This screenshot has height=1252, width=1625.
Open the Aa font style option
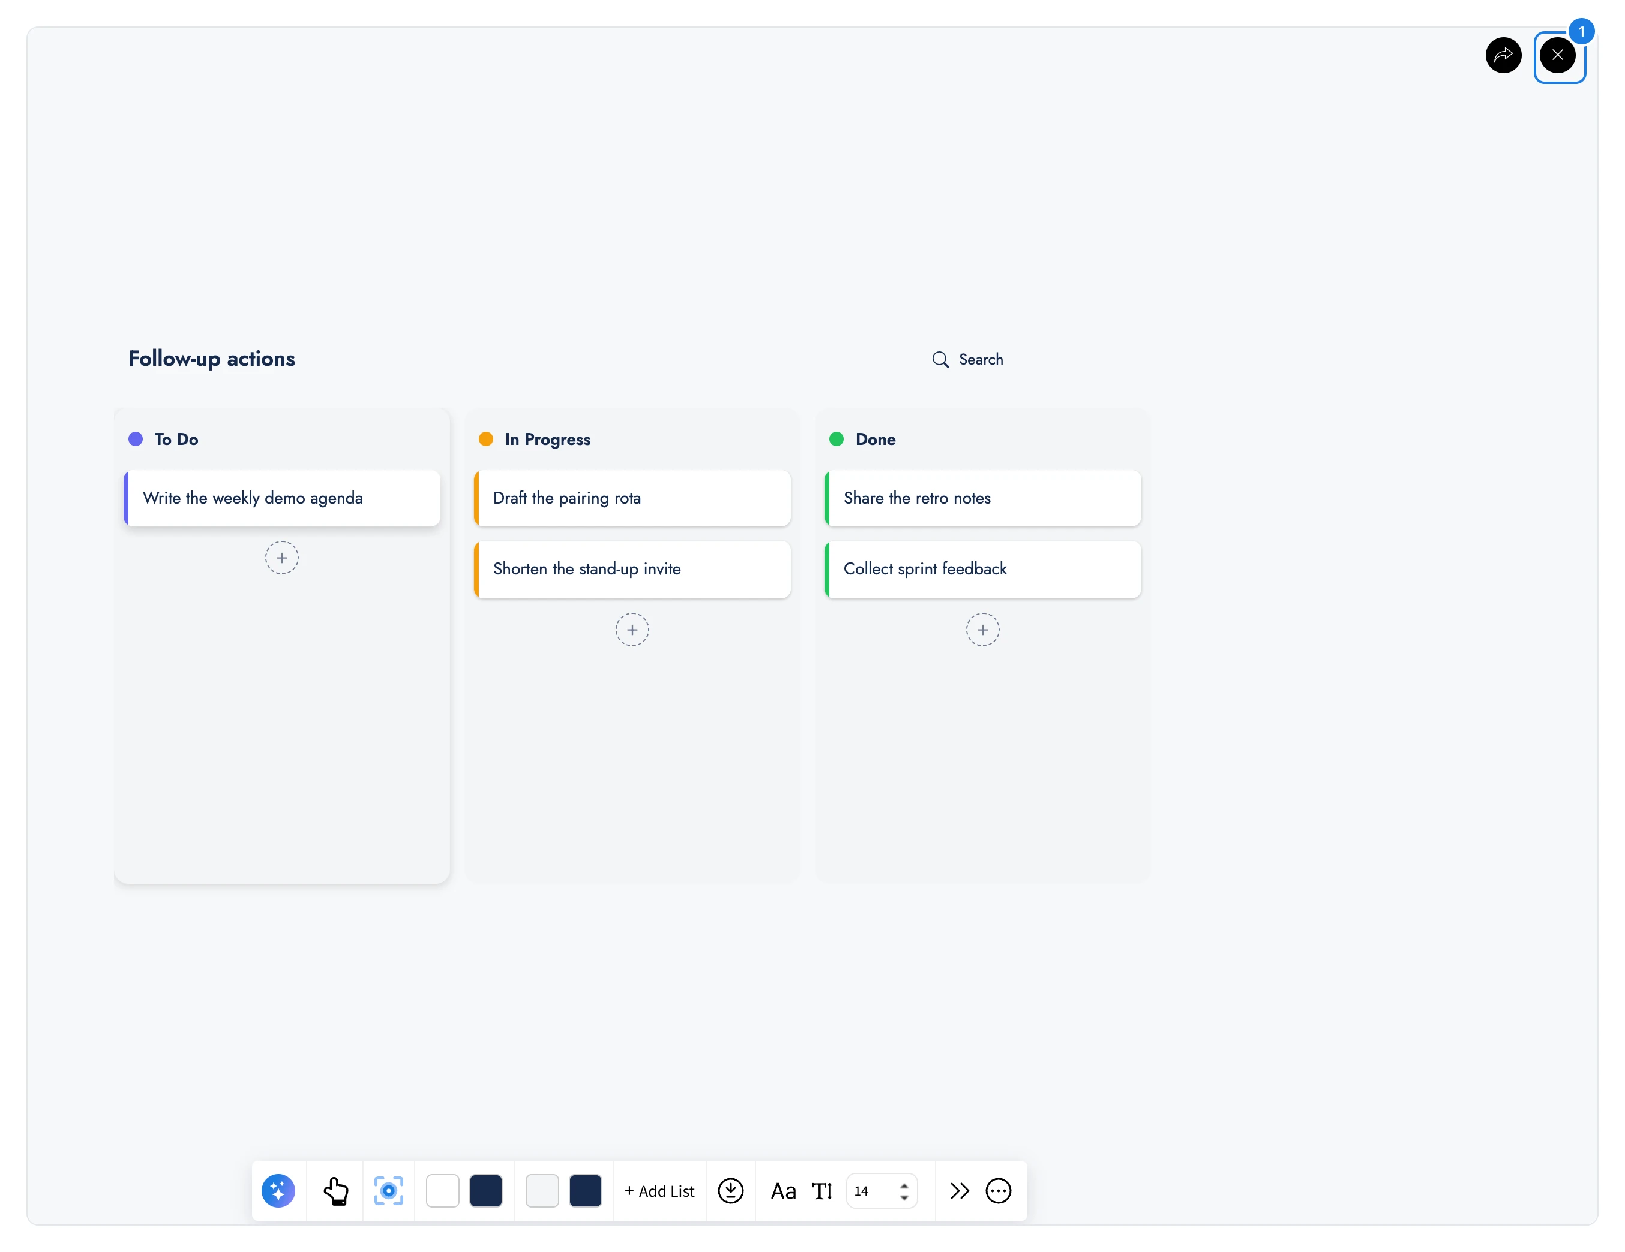tap(784, 1192)
